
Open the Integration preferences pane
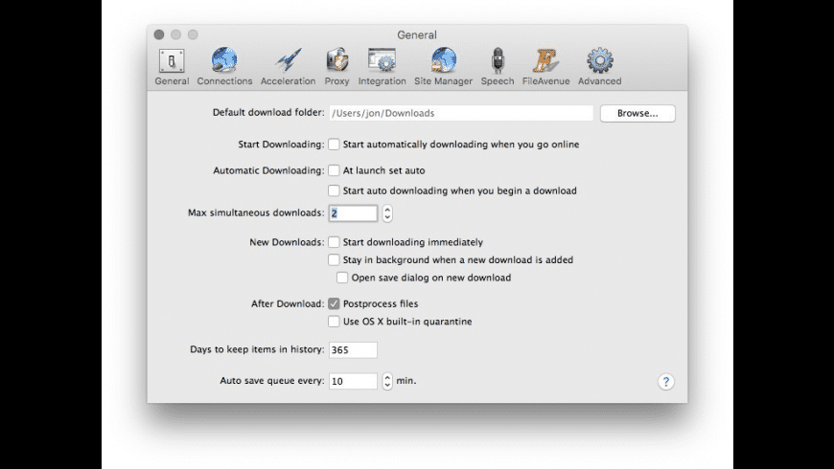pyautogui.click(x=382, y=67)
